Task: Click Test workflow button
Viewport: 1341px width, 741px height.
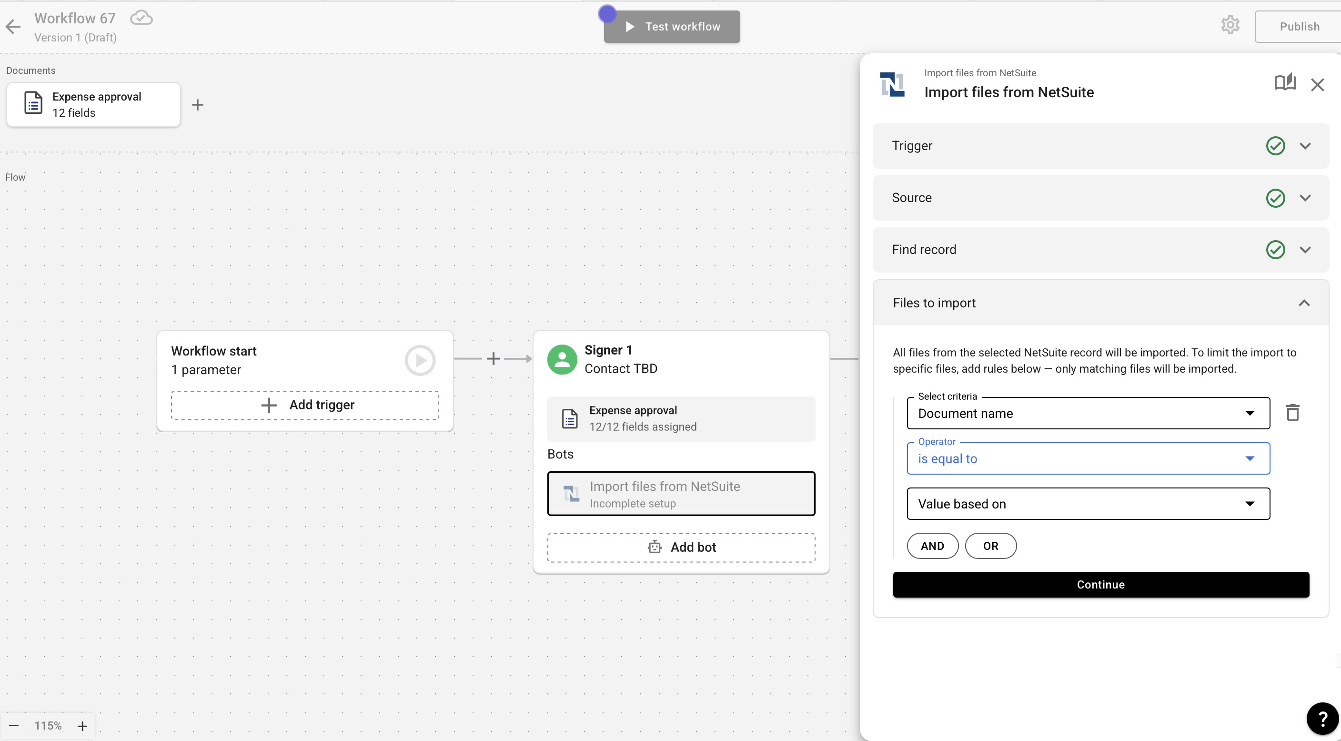Action: [672, 27]
